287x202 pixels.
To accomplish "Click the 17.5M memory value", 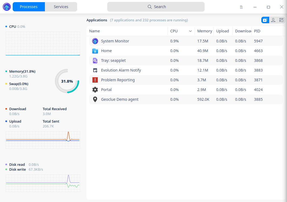I will pyautogui.click(x=203, y=41).
